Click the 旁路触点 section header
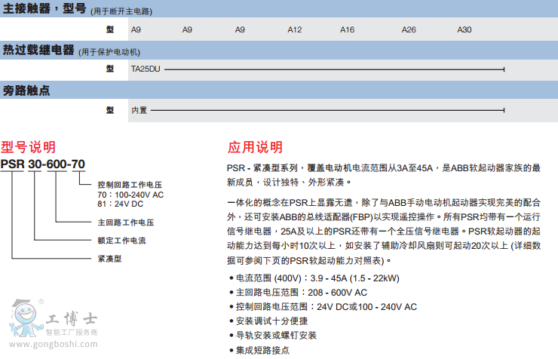 (26, 91)
